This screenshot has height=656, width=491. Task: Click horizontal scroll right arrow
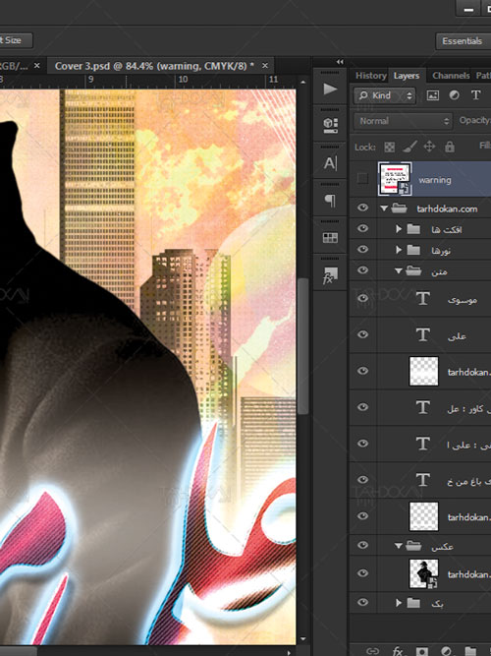pos(289,652)
